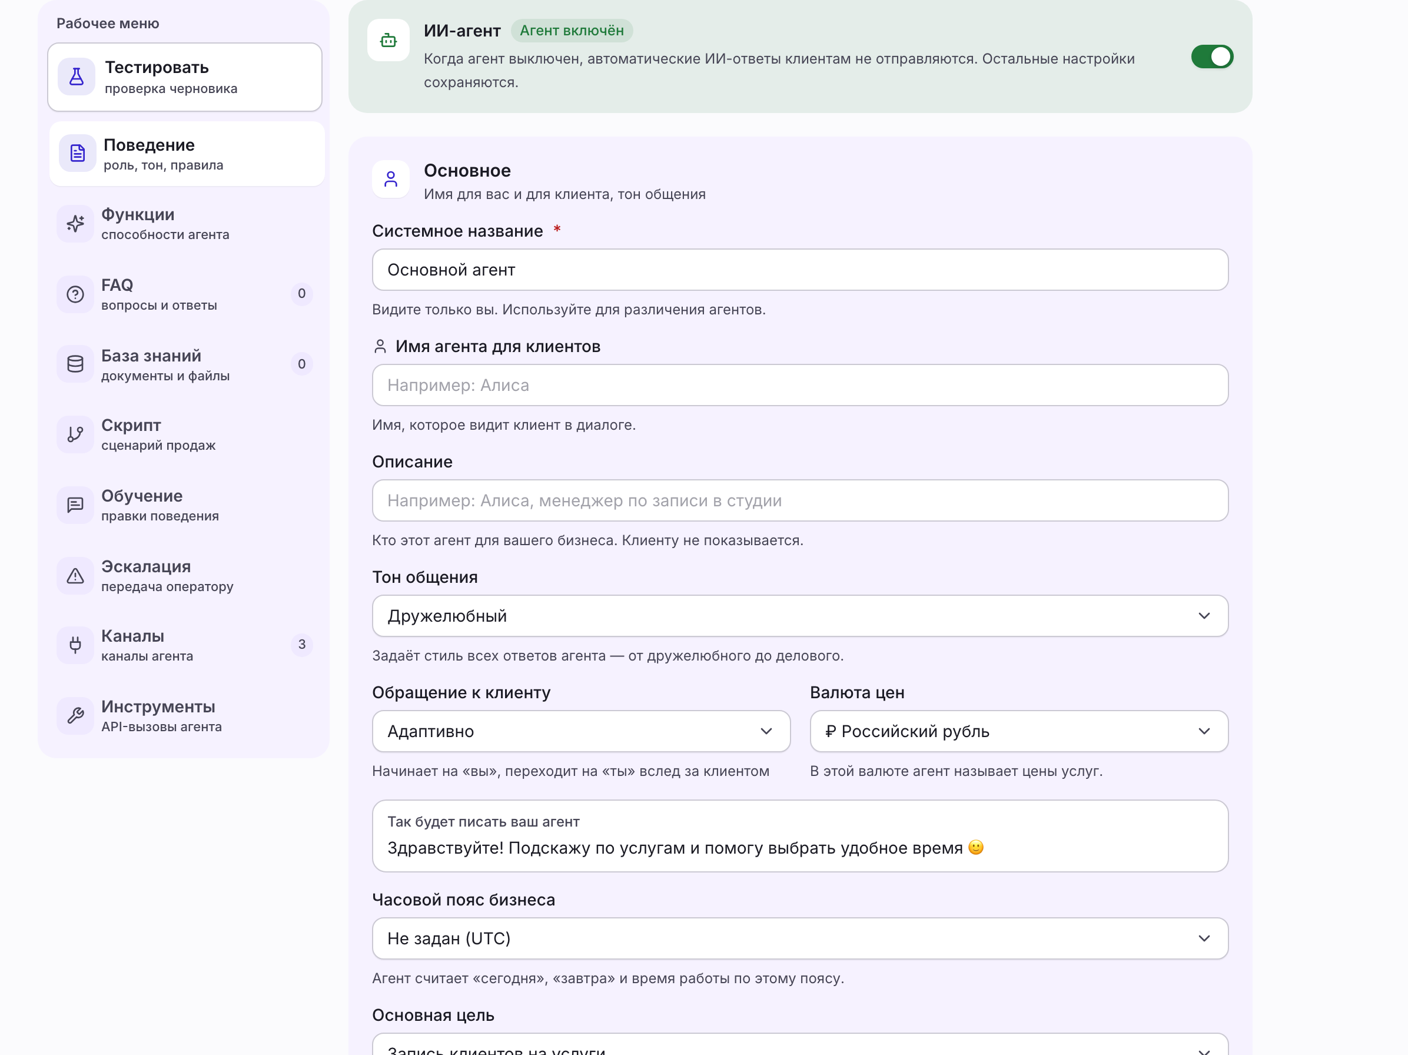The height and width of the screenshot is (1055, 1408).
Task: Click the message icon next to Обучение
Action: (75, 505)
